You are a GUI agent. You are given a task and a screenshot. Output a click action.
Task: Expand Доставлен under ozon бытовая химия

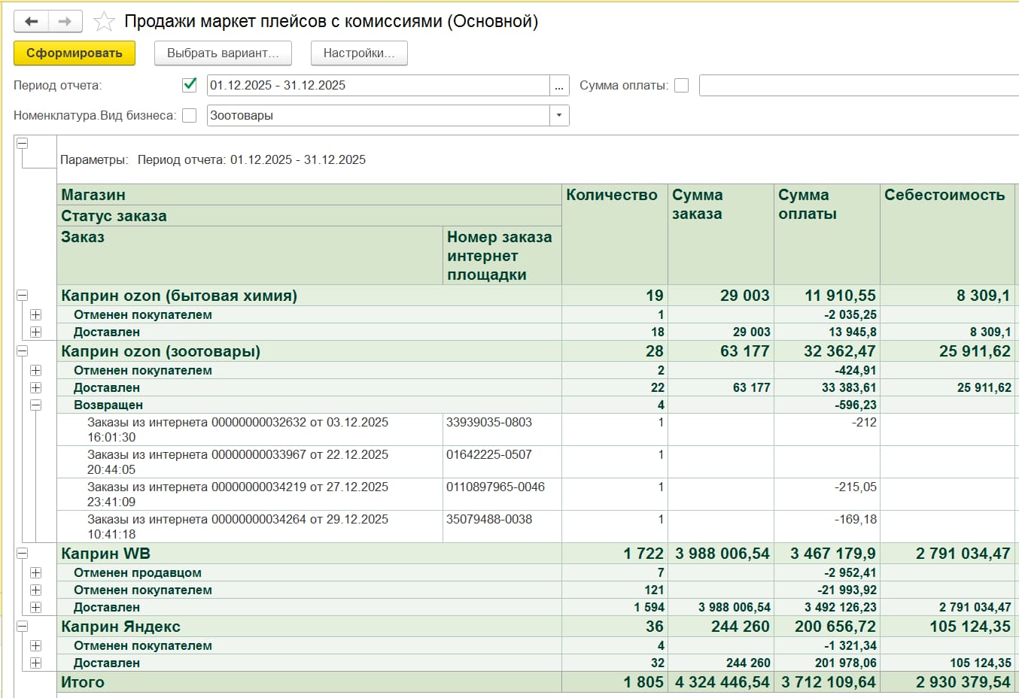pos(35,332)
